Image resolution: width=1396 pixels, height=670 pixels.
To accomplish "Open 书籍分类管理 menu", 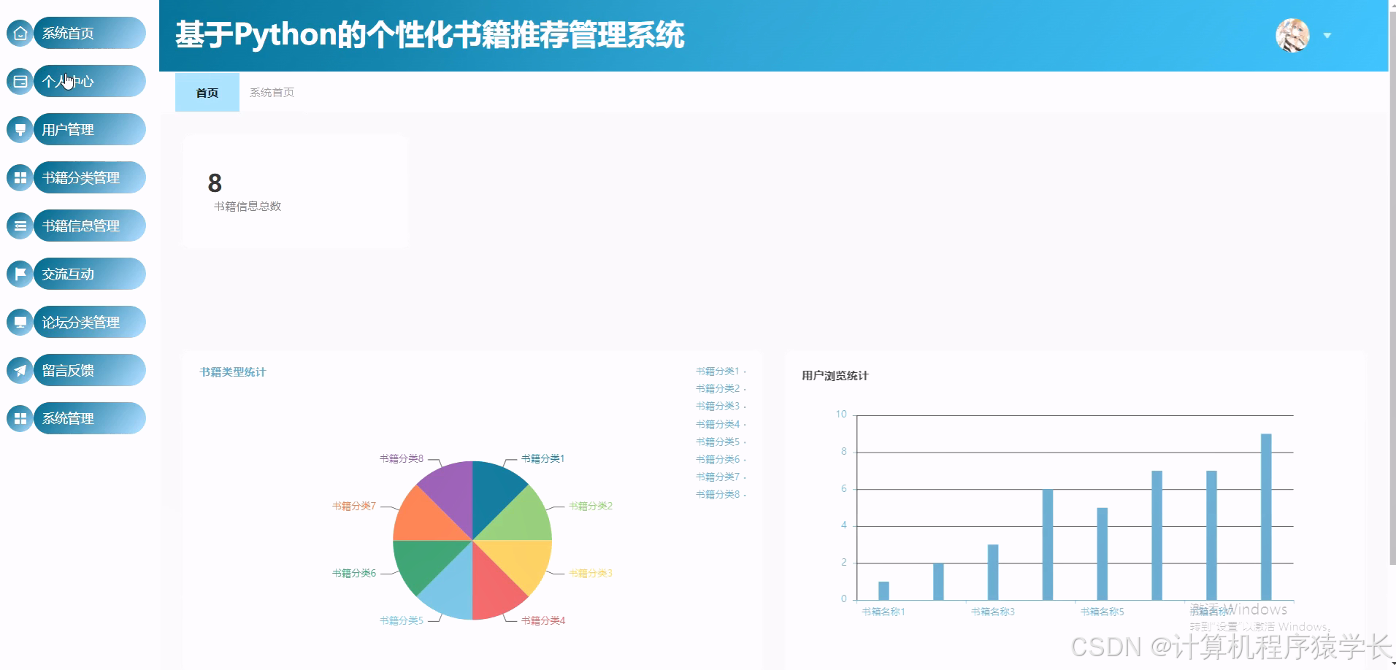I will click(89, 177).
